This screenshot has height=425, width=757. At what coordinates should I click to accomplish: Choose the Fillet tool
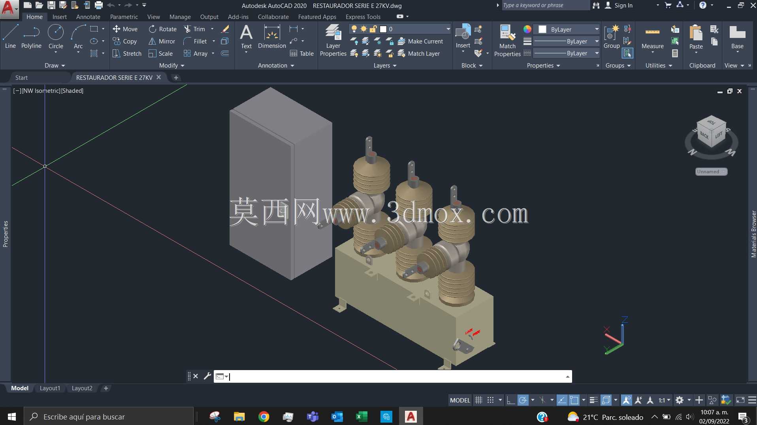[x=195, y=41]
